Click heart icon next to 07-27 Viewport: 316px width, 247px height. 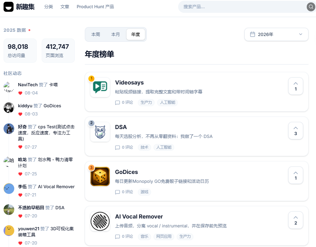tap(20, 147)
